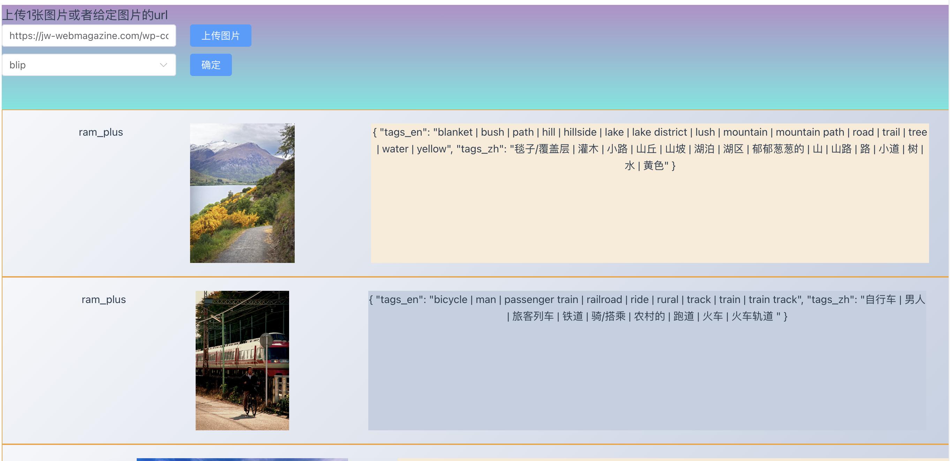
Task: Open the mountain lake path thumbnail
Action: point(242,193)
